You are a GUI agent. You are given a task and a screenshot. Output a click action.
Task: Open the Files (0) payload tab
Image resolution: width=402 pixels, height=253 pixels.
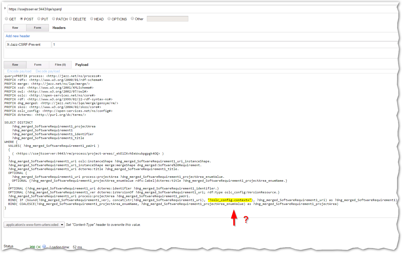coord(60,65)
